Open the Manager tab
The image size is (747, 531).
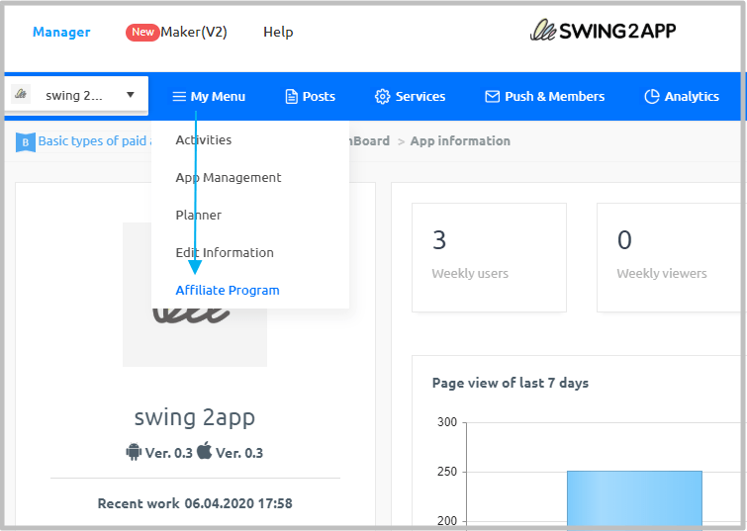(61, 33)
